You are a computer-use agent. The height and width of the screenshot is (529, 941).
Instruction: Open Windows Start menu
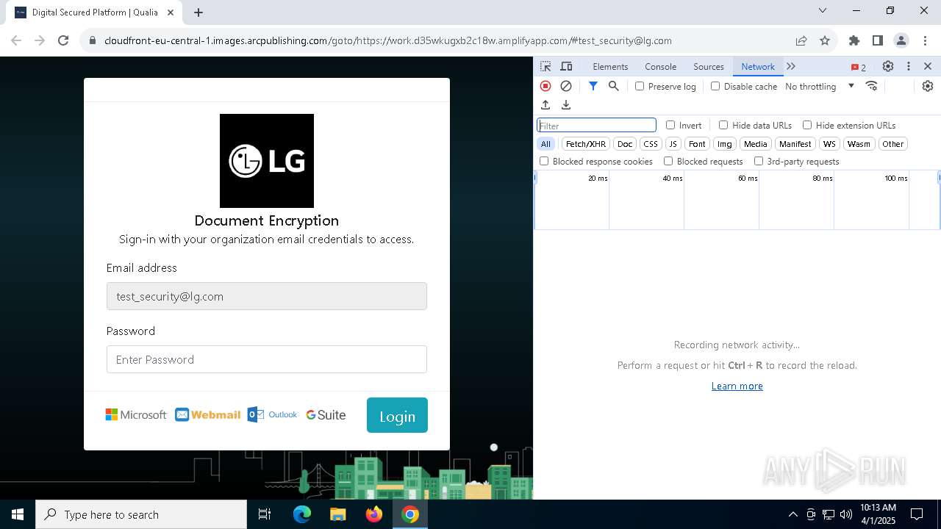click(x=18, y=514)
